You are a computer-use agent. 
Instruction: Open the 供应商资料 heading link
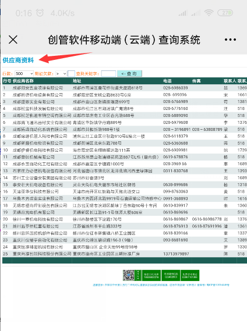[18, 60]
